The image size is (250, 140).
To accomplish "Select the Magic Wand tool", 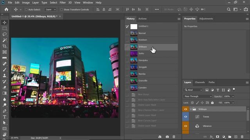I will [4, 40].
